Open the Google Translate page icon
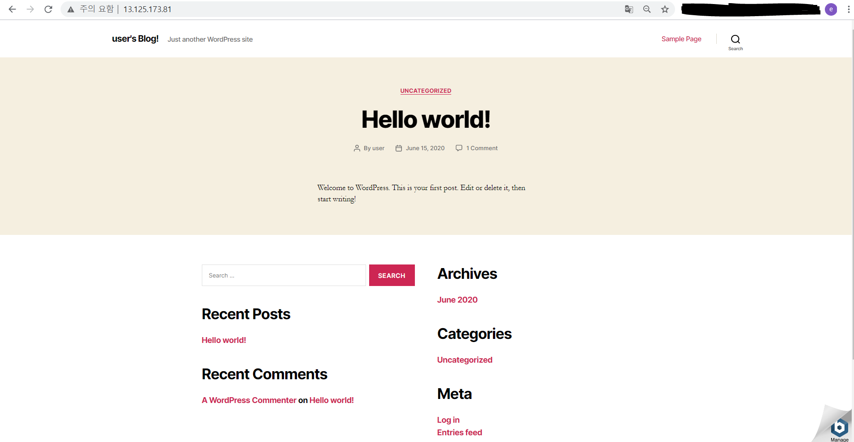 pyautogui.click(x=629, y=9)
